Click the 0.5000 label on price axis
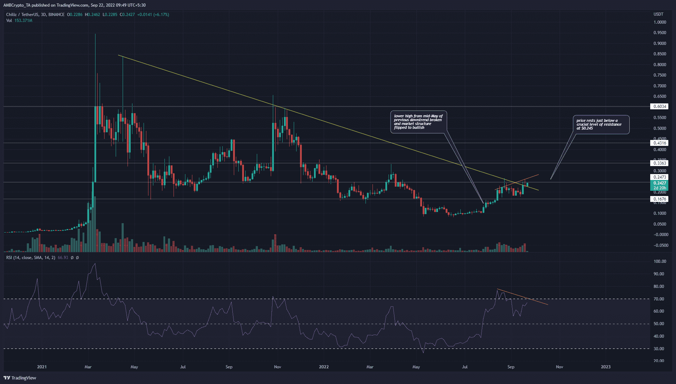 (660, 128)
